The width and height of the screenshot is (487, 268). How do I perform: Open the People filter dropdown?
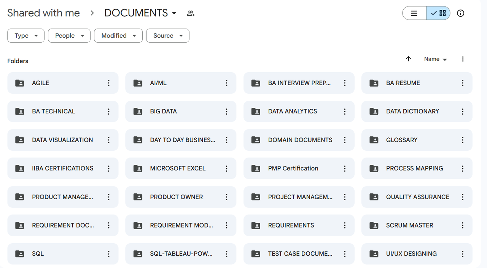[x=69, y=36]
